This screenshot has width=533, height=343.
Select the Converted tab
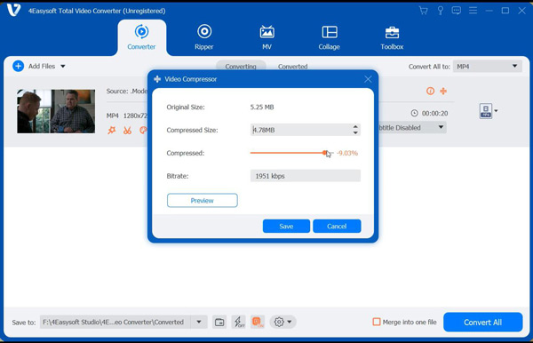[292, 67]
